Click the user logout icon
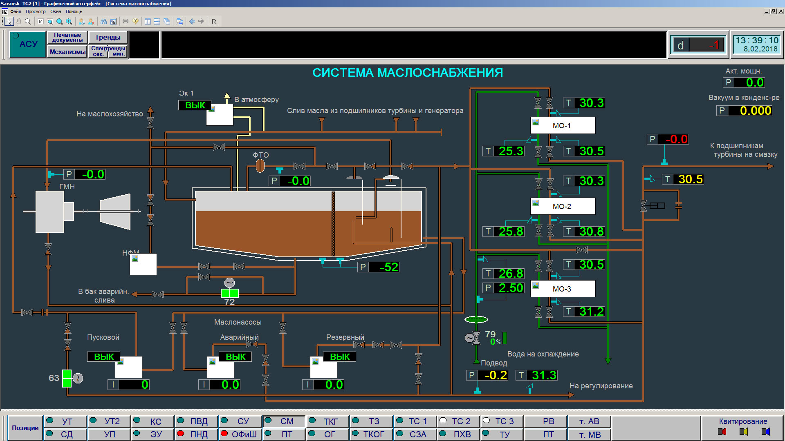The width and height of the screenshot is (785, 441). click(x=91, y=21)
